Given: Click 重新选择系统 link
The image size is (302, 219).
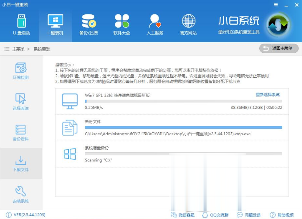Looking at the screenshot, I should point(268,95).
